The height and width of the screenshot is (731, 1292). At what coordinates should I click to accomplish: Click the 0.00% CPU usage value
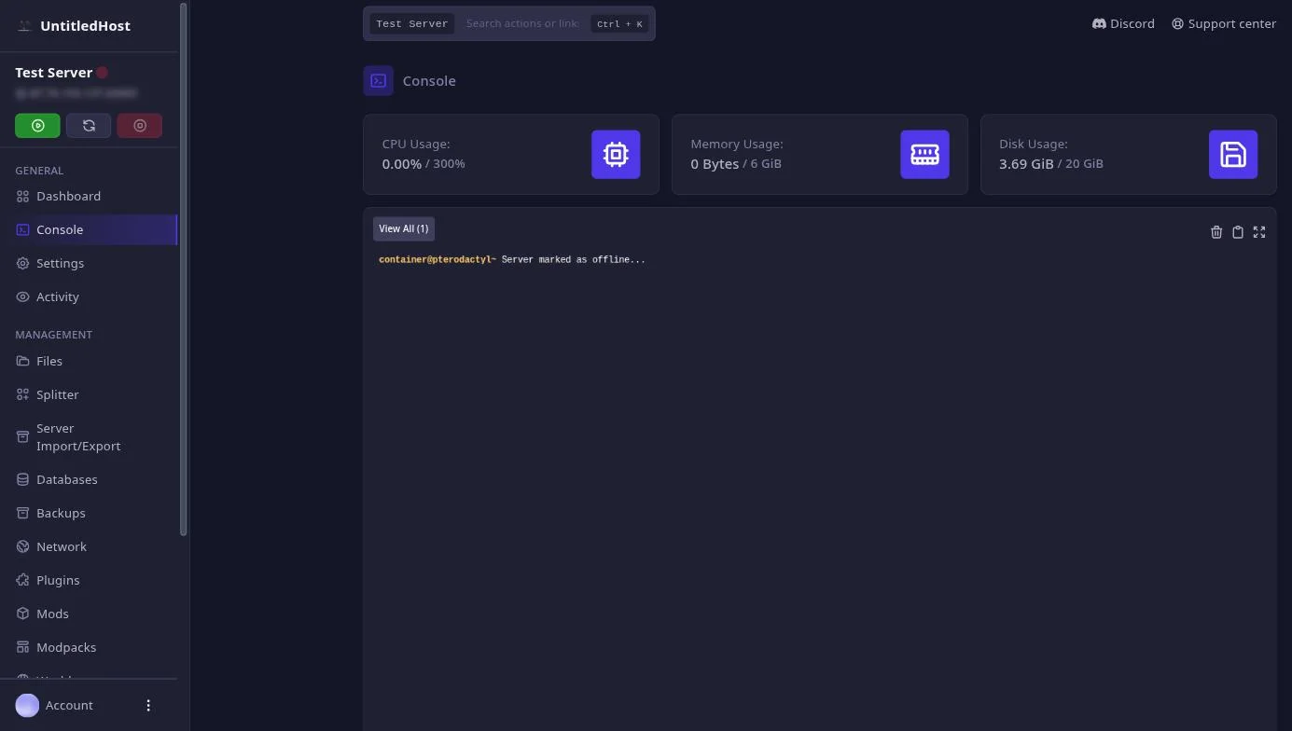402,164
